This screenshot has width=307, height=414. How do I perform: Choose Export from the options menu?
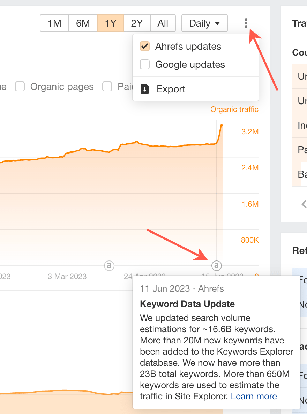[x=171, y=89]
